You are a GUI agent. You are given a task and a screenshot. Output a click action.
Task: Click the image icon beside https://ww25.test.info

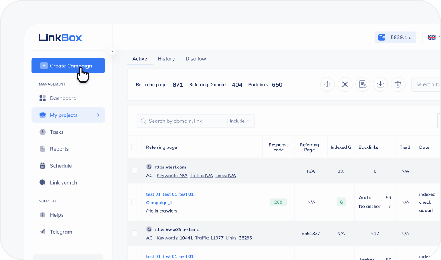(x=149, y=229)
